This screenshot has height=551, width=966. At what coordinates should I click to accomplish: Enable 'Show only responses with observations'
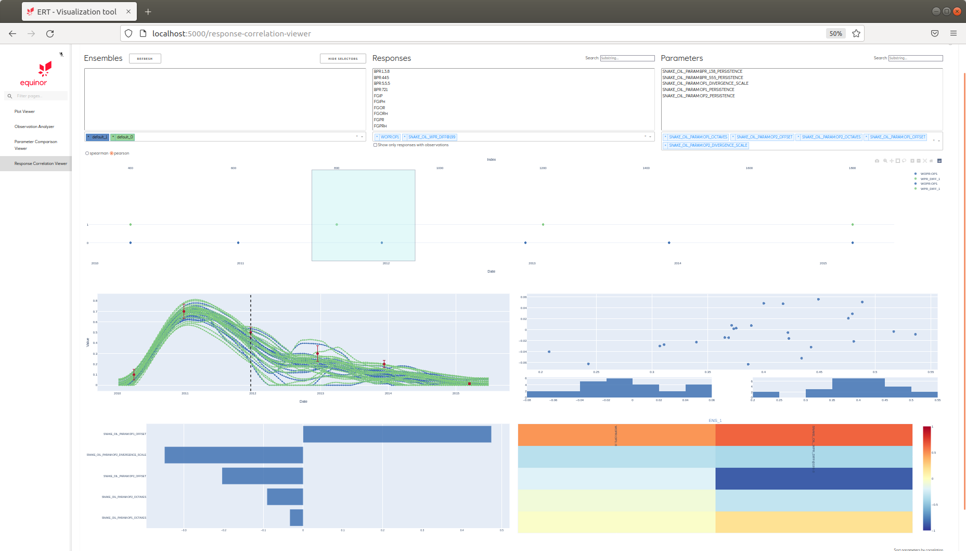coord(376,145)
